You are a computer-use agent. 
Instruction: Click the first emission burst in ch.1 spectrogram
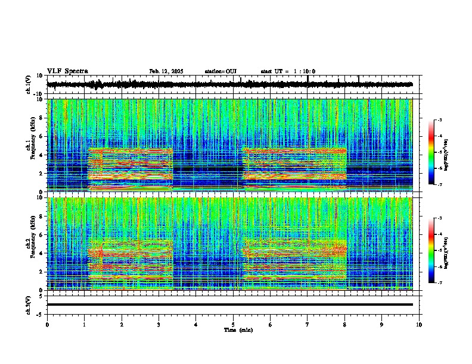tap(131, 169)
